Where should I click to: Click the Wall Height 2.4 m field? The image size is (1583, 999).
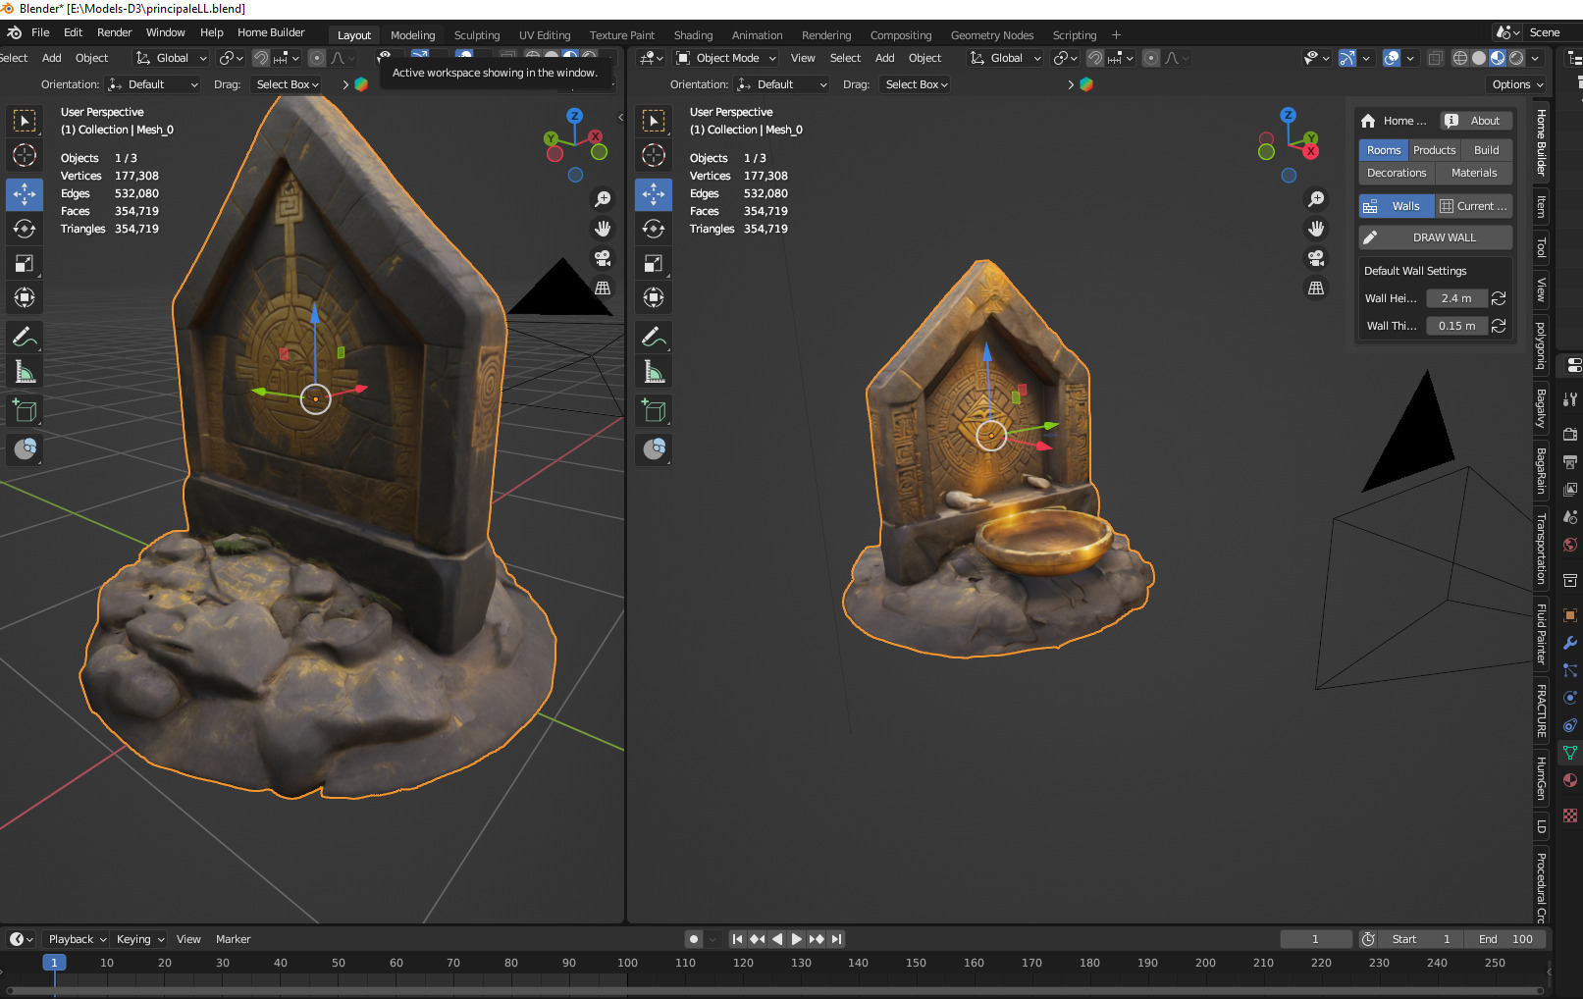[1456, 298]
